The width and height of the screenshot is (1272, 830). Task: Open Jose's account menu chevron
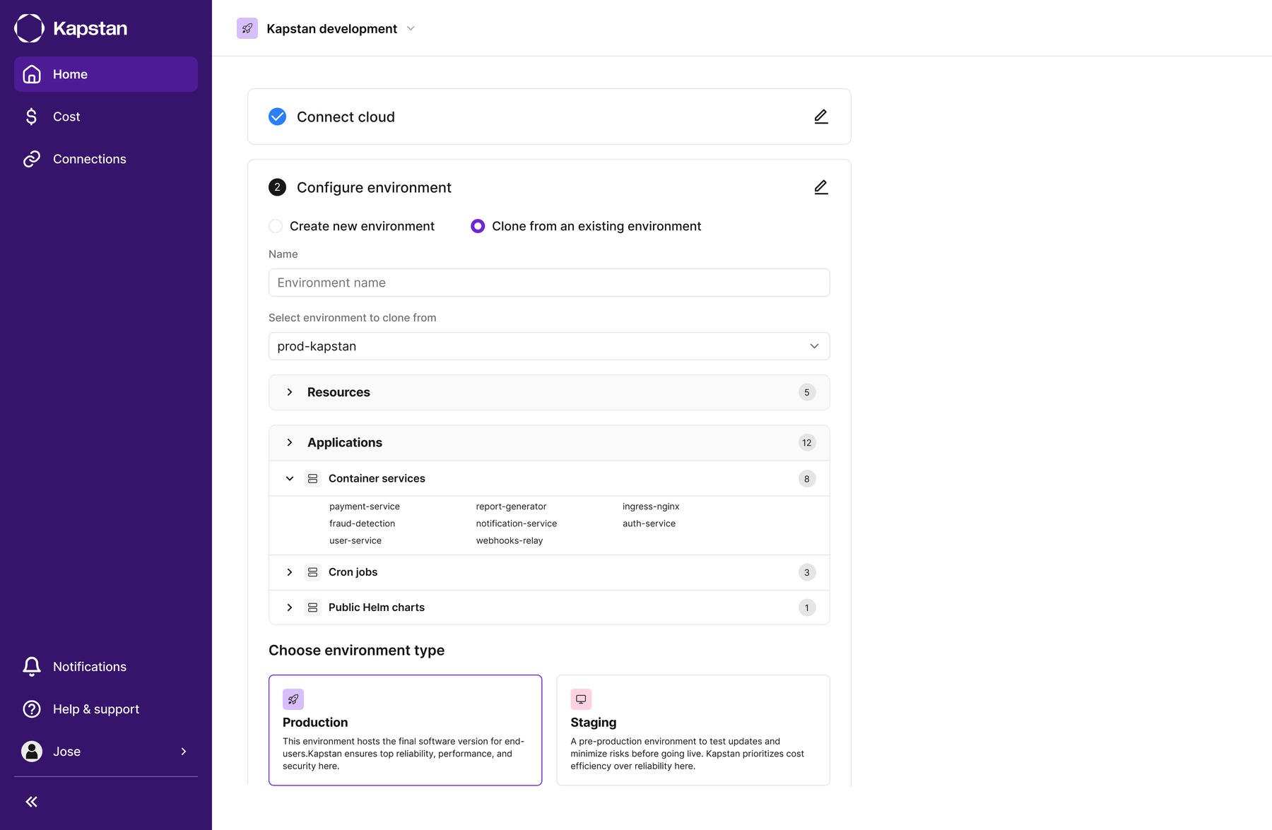click(x=184, y=752)
